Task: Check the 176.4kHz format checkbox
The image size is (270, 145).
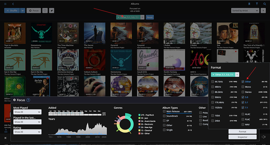Action: 212,102
